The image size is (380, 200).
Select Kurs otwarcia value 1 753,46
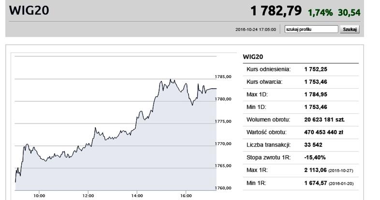point(316,82)
